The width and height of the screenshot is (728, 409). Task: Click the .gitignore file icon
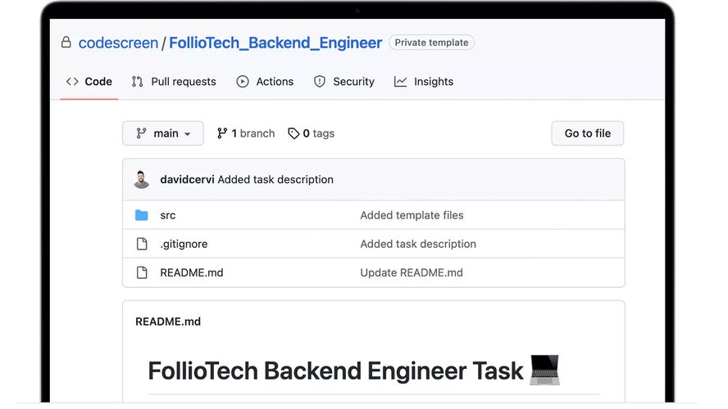tap(142, 244)
